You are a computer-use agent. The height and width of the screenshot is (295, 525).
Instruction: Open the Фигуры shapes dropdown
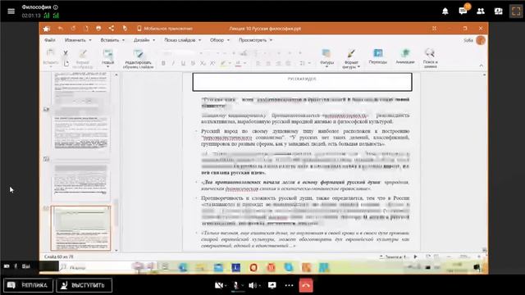pyautogui.click(x=326, y=58)
